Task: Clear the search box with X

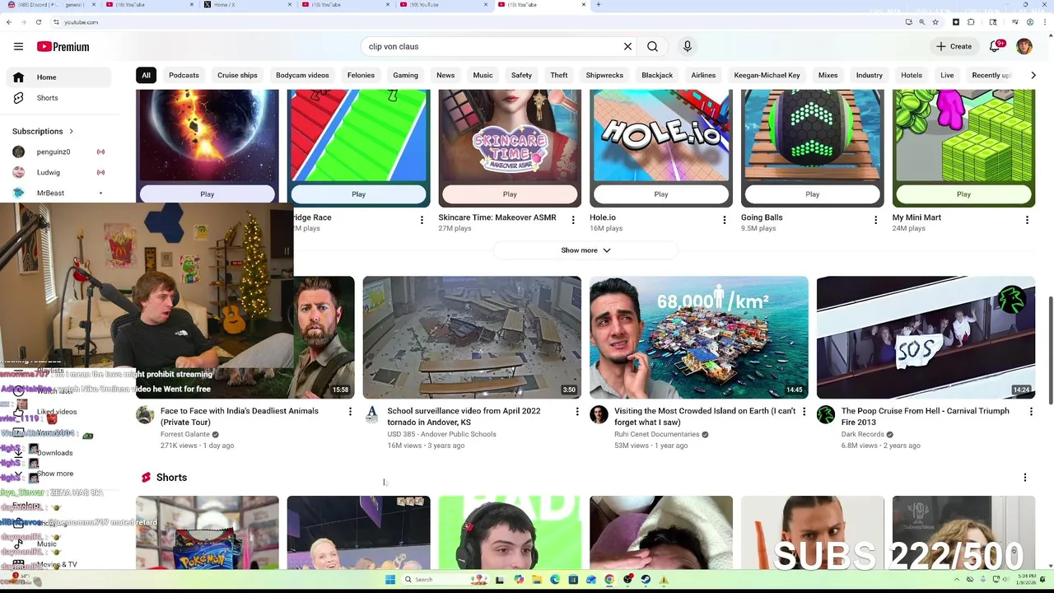Action: (x=627, y=47)
